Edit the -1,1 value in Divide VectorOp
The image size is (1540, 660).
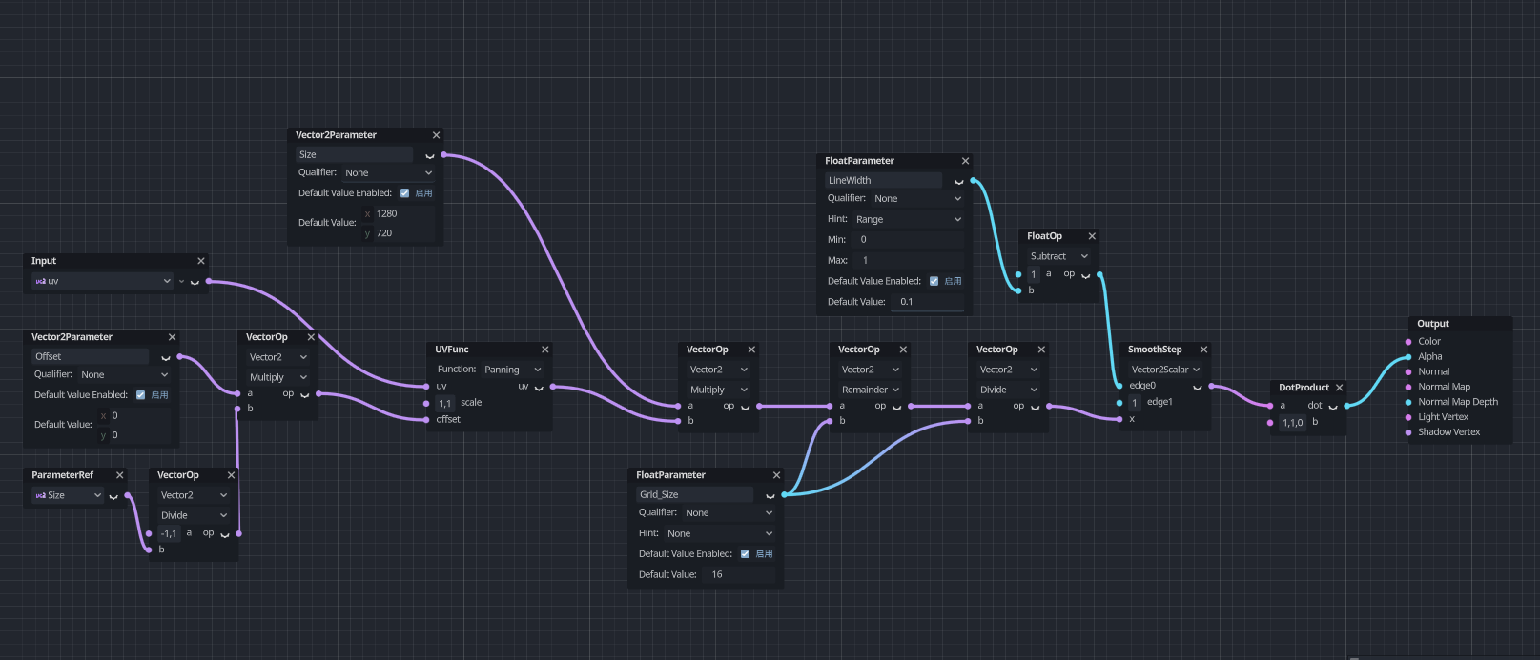[x=169, y=534]
